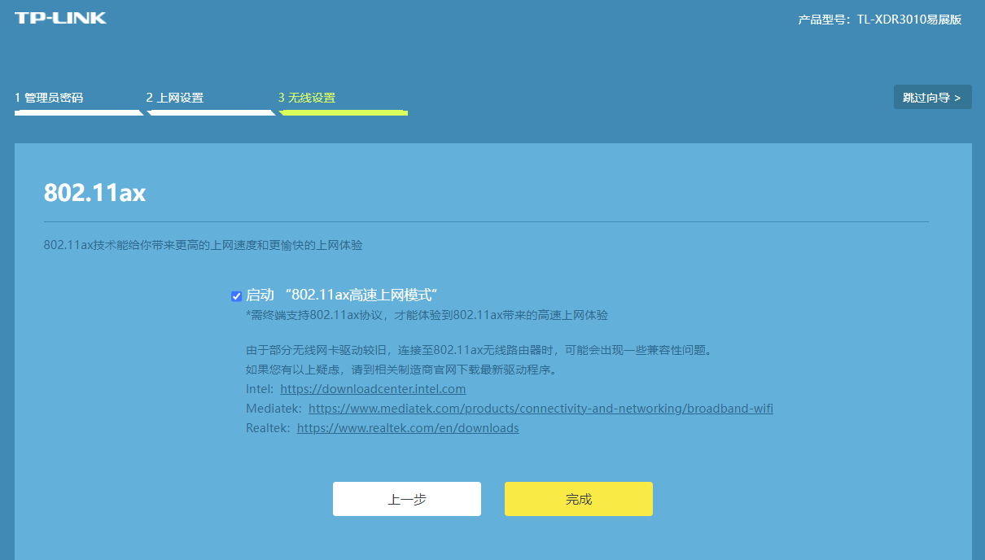Click the 跳过向导 skip wizard button

(933, 96)
